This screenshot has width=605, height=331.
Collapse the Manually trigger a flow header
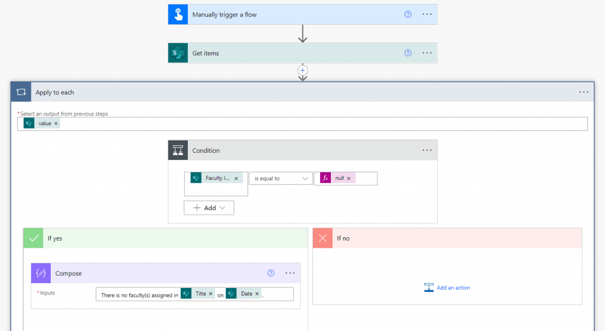303,15
